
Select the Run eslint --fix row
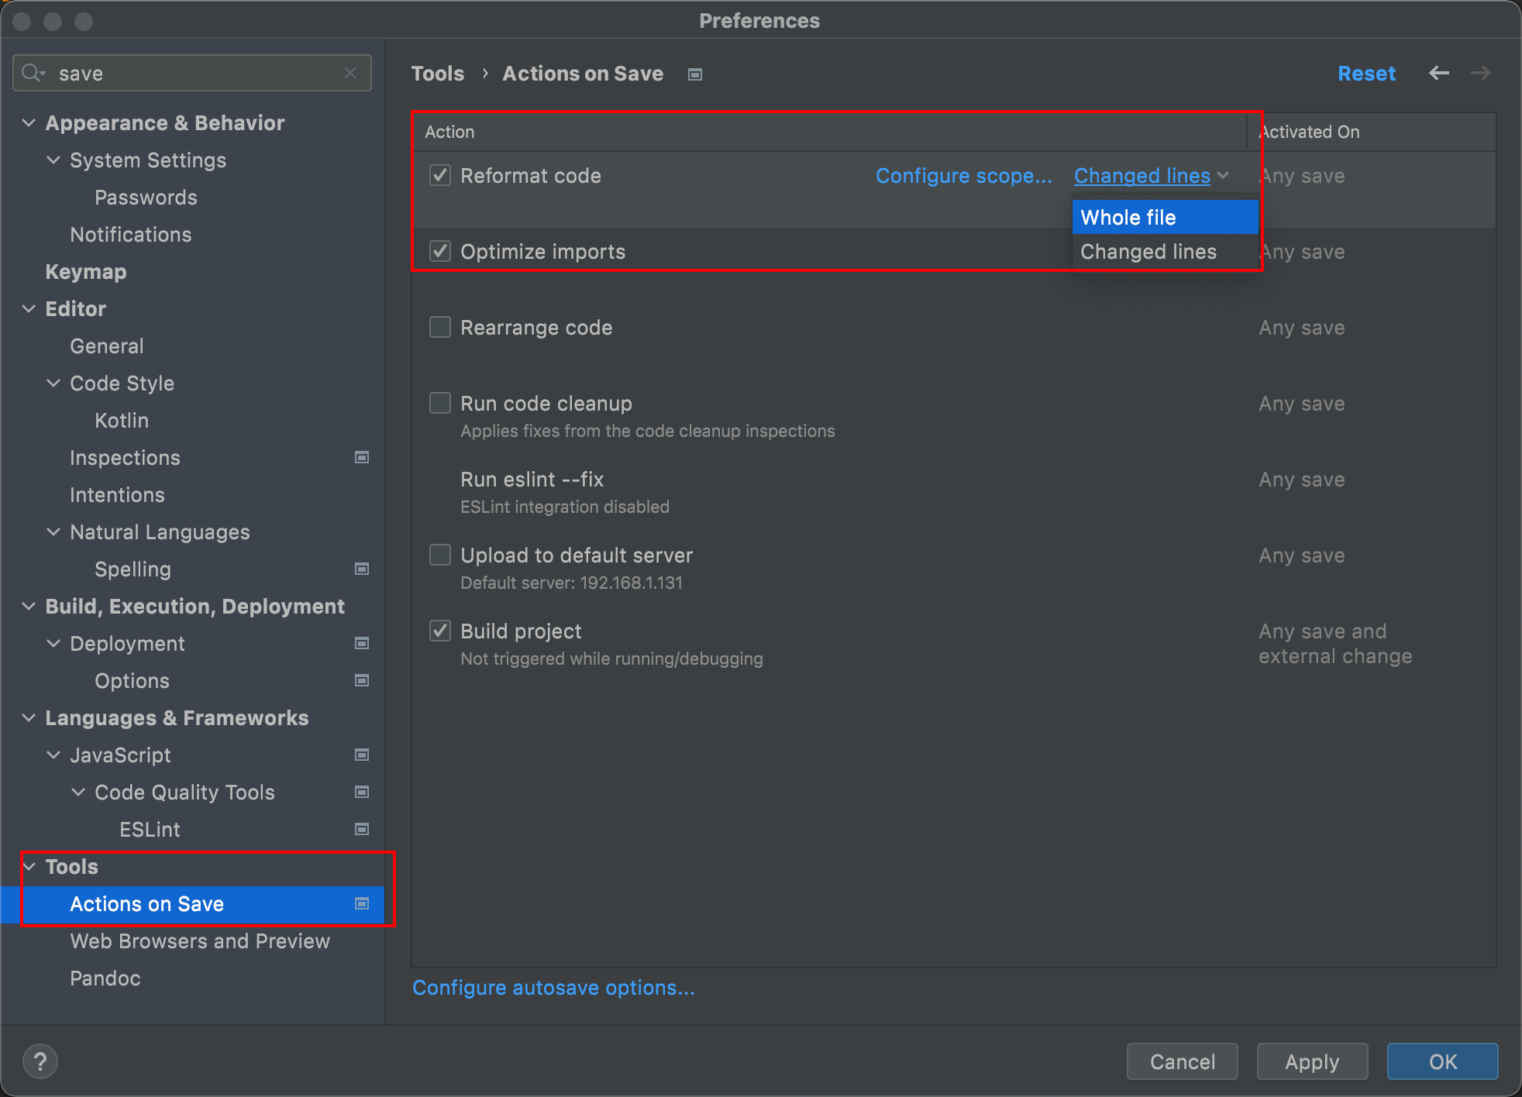(x=953, y=492)
